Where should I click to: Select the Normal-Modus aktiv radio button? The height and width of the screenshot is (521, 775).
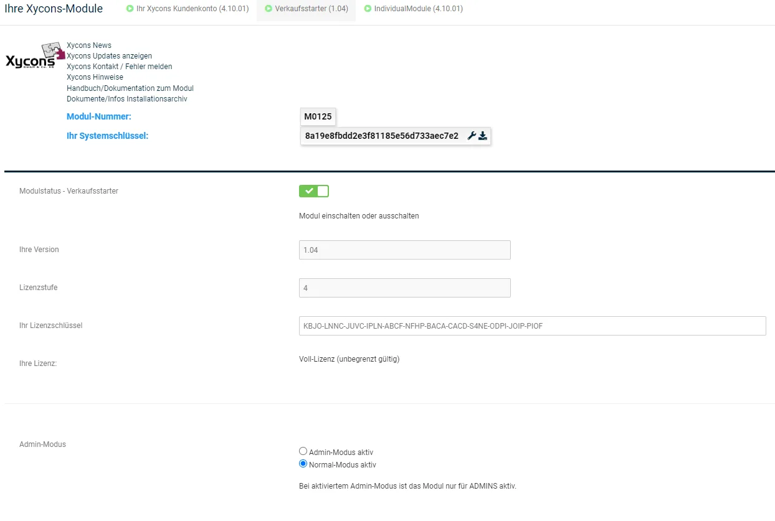coord(303,464)
